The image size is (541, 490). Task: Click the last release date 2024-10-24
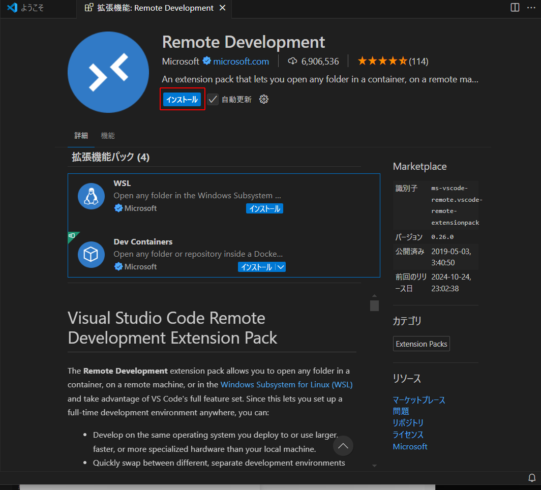(x=451, y=283)
